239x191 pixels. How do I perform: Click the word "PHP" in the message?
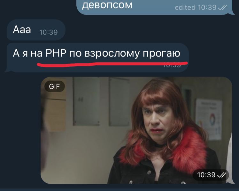56,53
